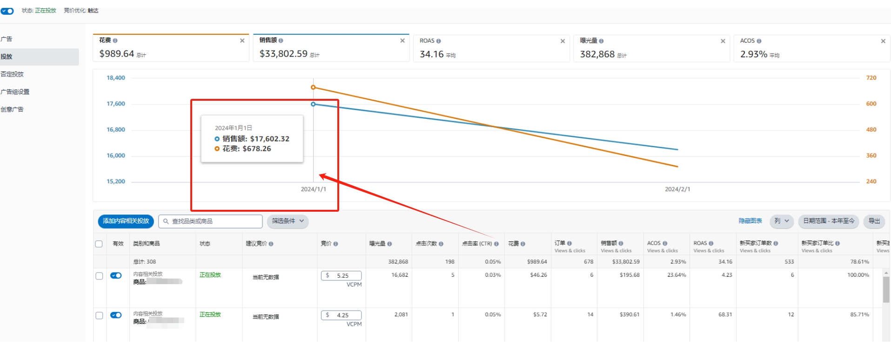Image resolution: width=891 pixels, height=357 pixels.
Task: Sort by the 类别和商品 column header
Action: [146, 244]
